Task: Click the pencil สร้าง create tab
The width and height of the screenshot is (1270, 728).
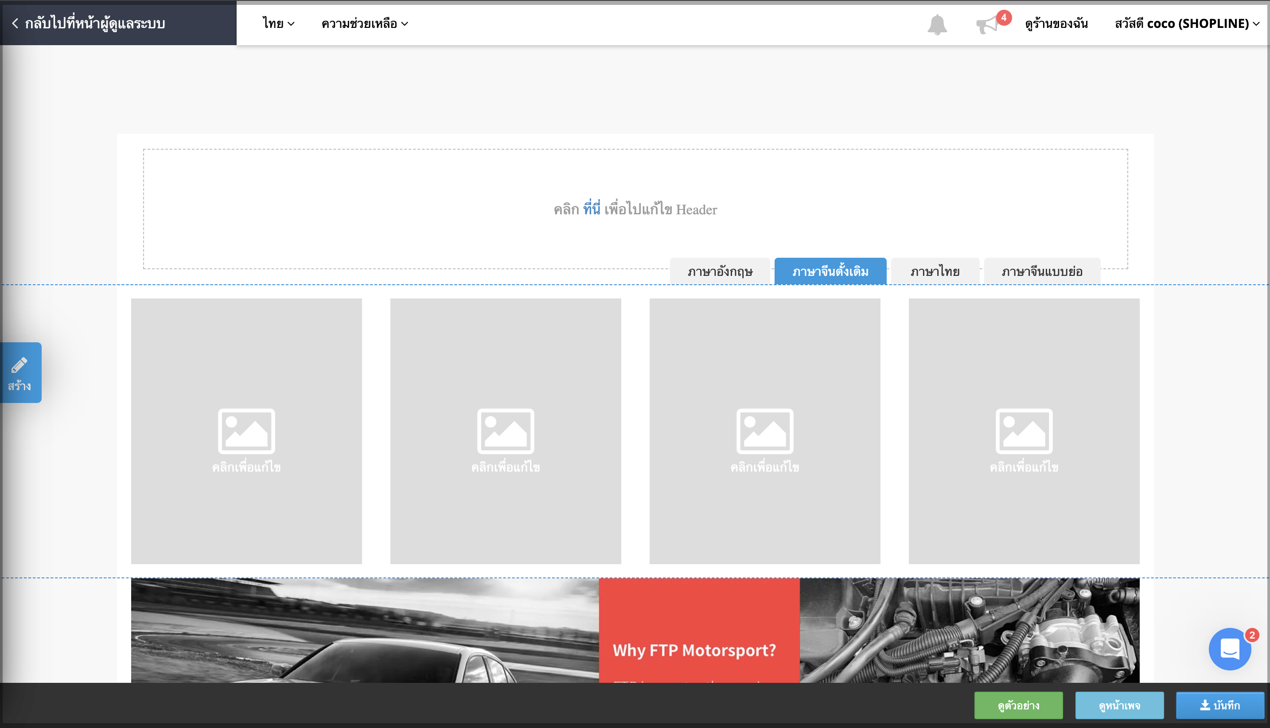Action: click(x=20, y=372)
